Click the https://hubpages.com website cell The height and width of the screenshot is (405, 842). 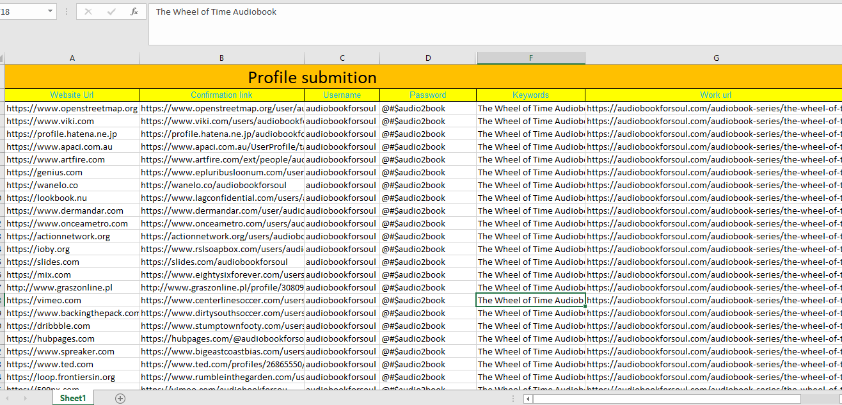pyautogui.click(x=72, y=338)
